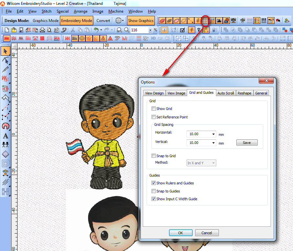
Task: Click the Color-Object List icon
Action: [257, 21]
